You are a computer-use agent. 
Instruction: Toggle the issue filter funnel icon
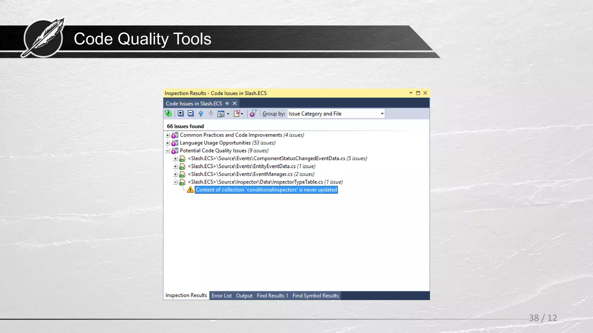[253, 114]
